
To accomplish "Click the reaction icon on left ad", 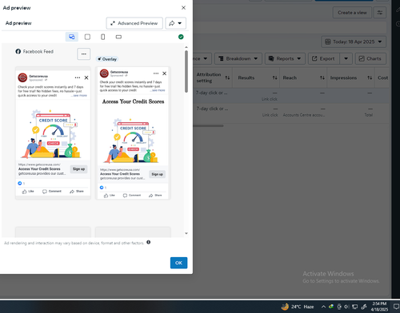I will [x=20, y=183].
